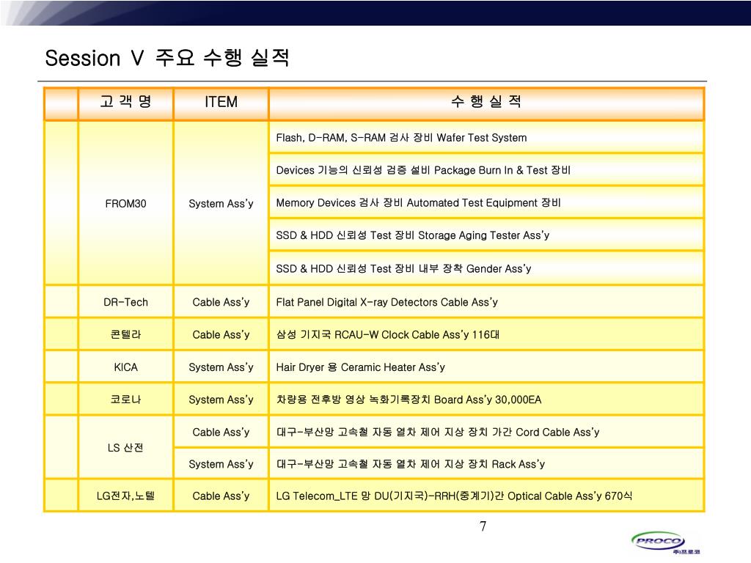This screenshot has width=751, height=563.
Task: Select the '콘텔라' customer cell
Action: (x=126, y=334)
